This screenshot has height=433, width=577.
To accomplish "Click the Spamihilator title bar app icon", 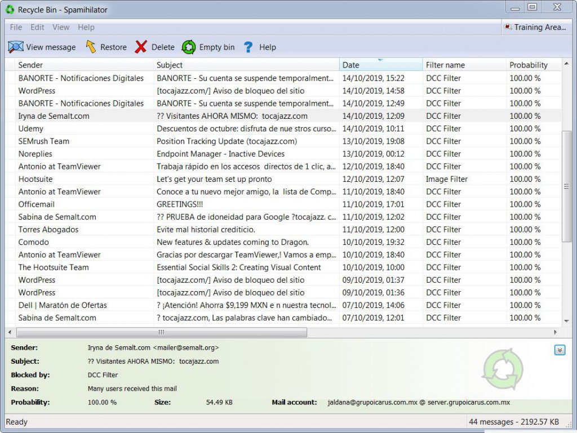I will pyautogui.click(x=10, y=10).
